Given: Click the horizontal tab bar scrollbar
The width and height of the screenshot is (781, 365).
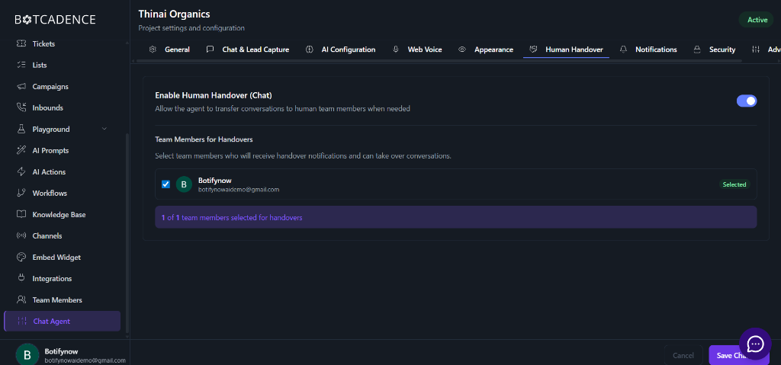Looking at the screenshot, I should (x=439, y=61).
